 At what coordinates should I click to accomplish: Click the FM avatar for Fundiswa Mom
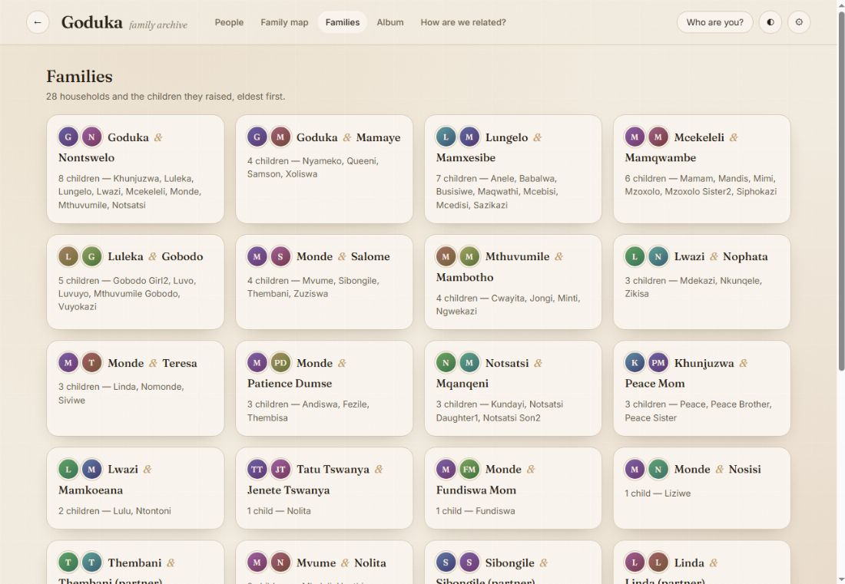(x=469, y=469)
